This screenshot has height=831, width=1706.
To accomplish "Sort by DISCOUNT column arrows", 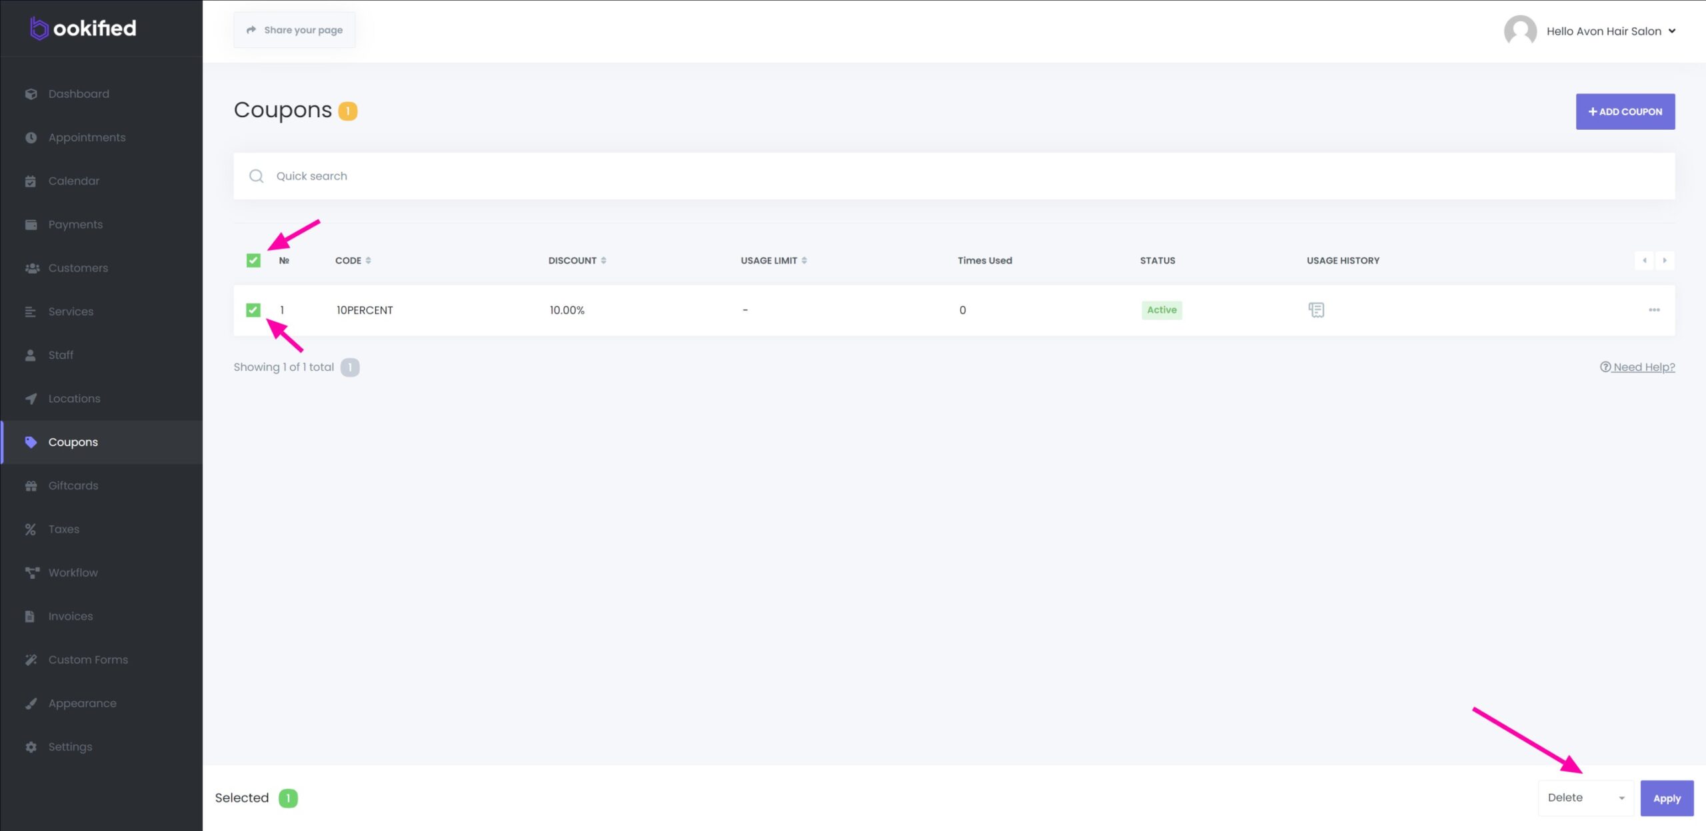I will (x=603, y=260).
